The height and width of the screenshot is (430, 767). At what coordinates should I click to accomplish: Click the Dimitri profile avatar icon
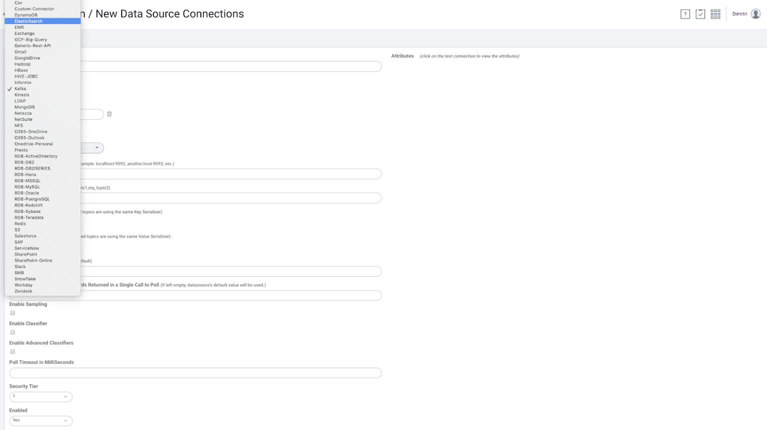[757, 14]
